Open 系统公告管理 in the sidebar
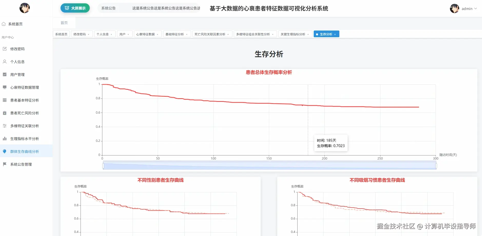482x236 pixels. tap(26, 164)
